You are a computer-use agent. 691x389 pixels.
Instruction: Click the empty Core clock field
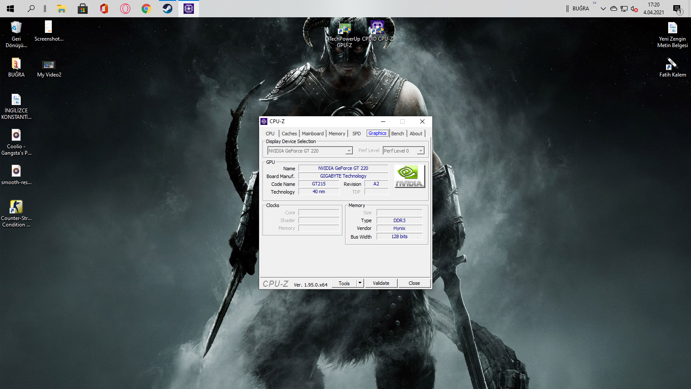pyautogui.click(x=319, y=213)
